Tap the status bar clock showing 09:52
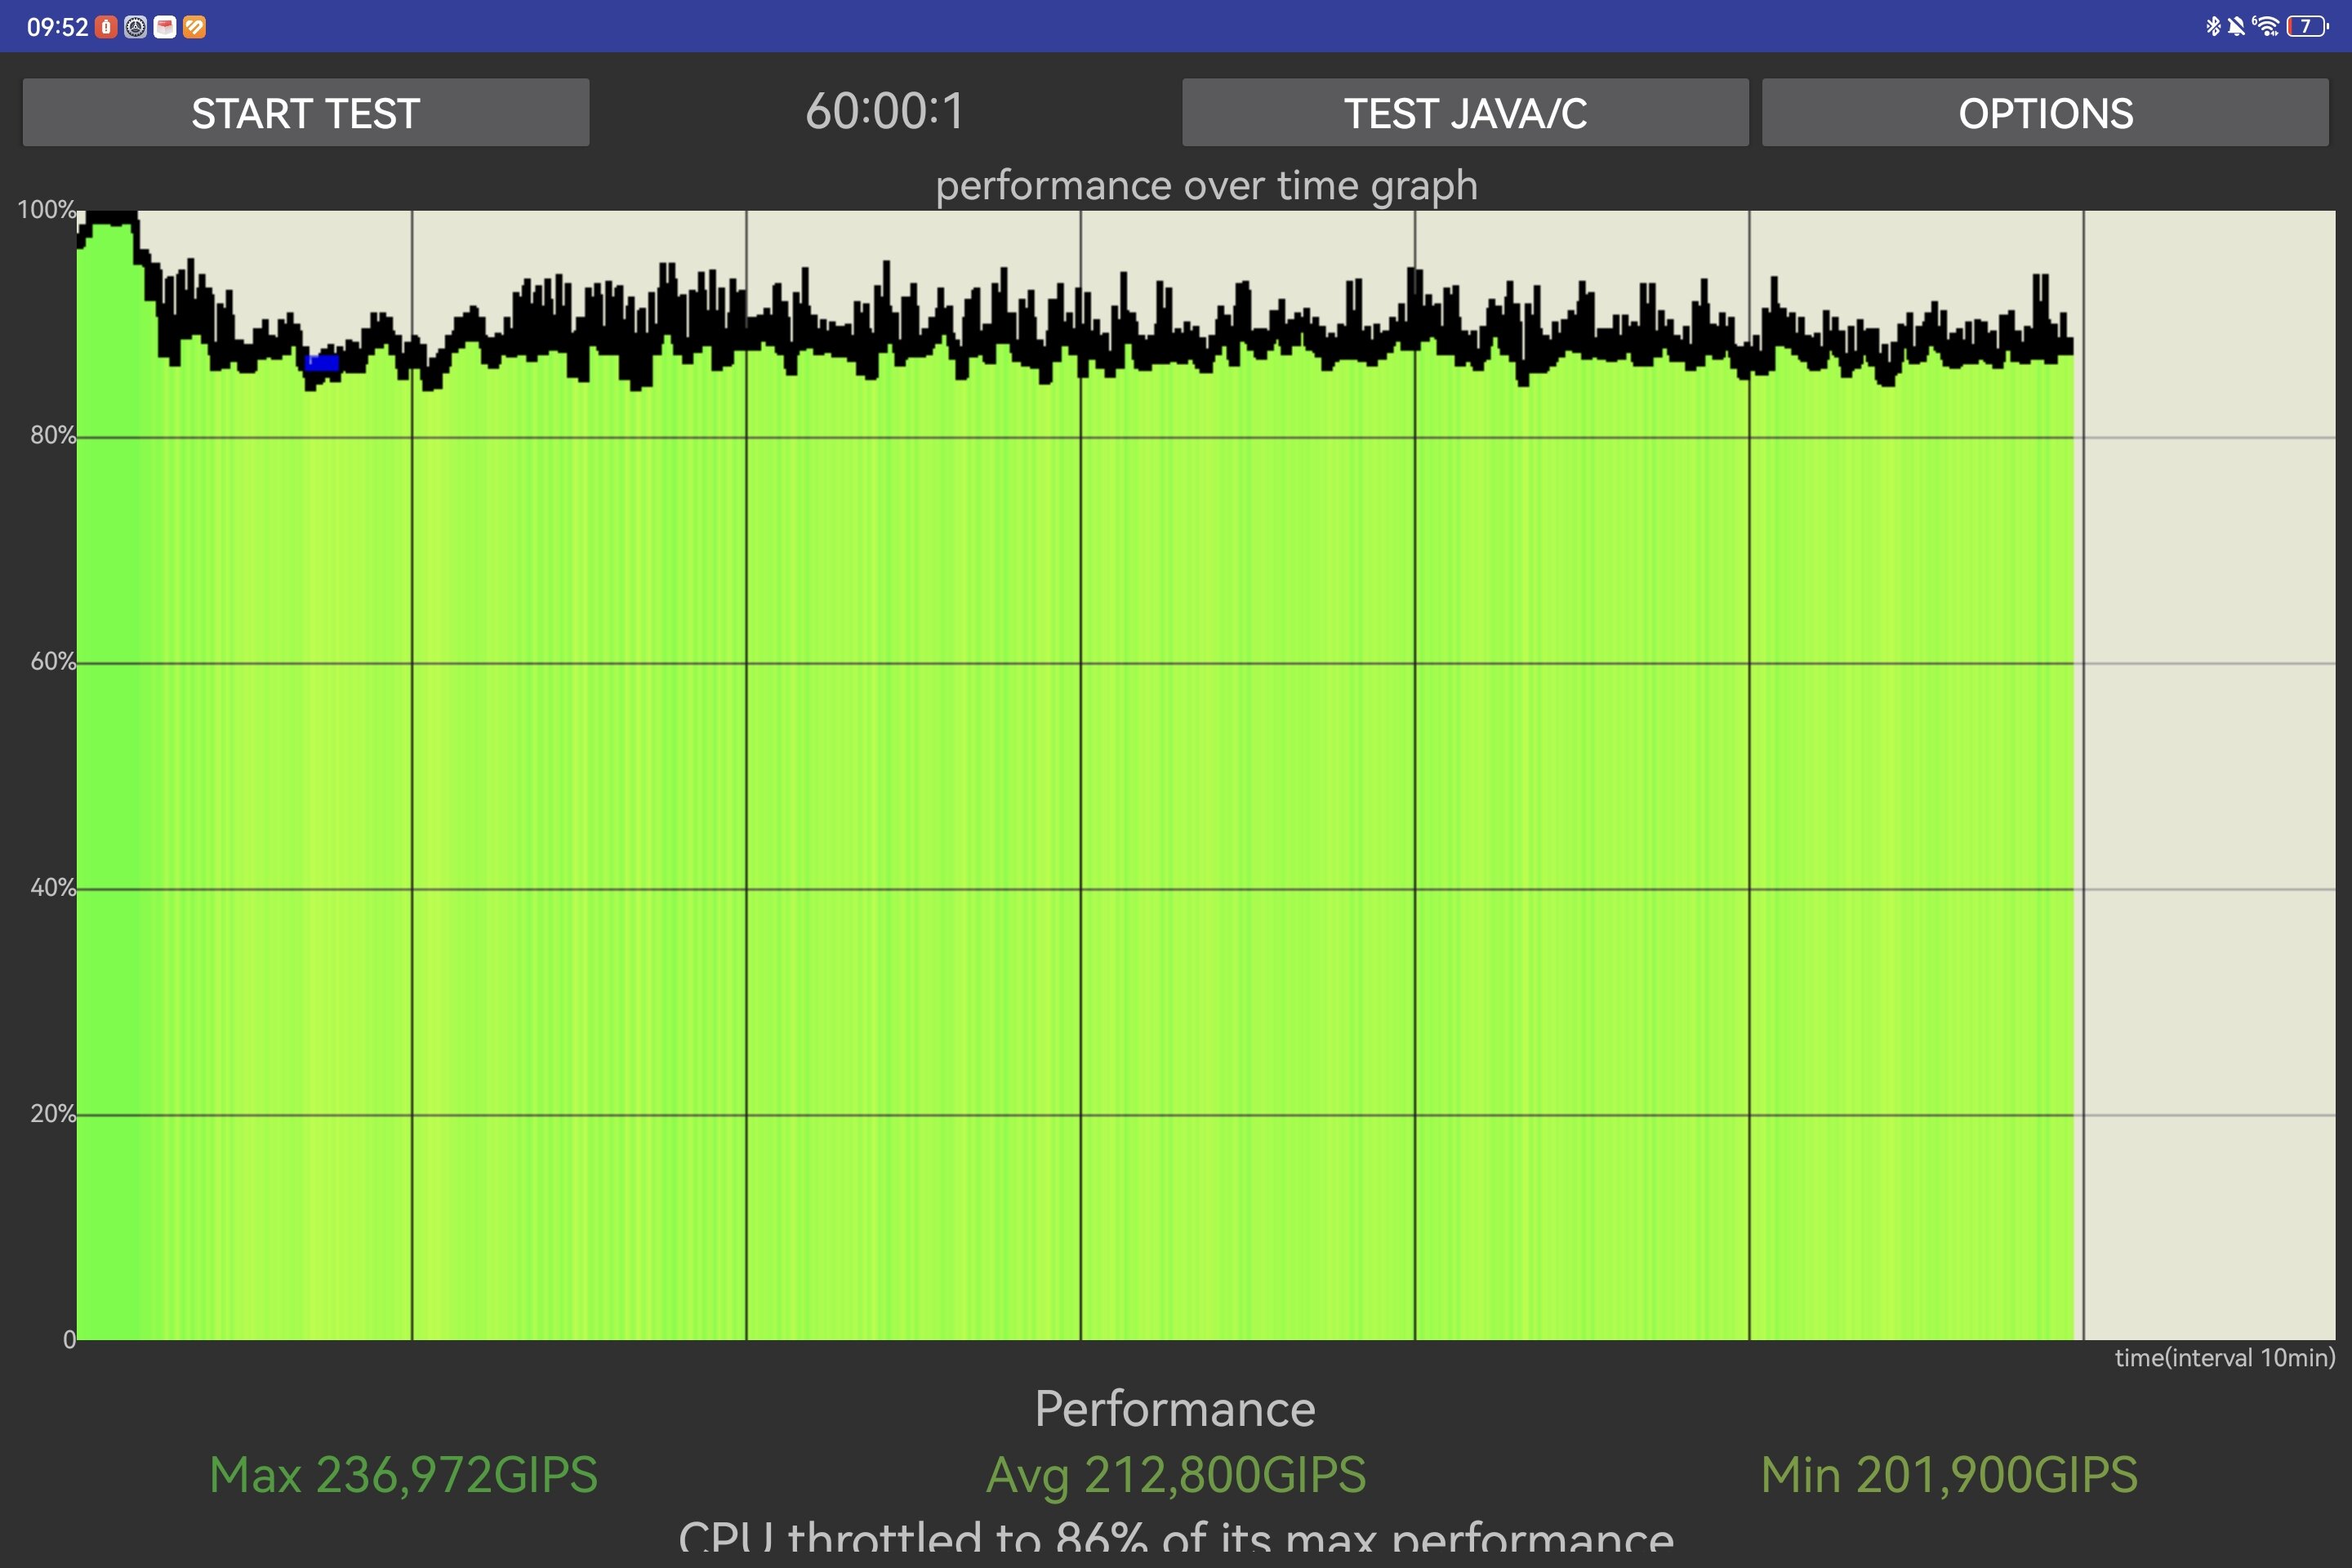This screenshot has width=2352, height=1568. [x=57, y=27]
